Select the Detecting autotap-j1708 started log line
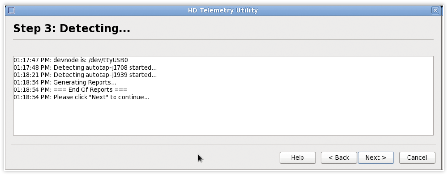This screenshot has height=176, width=447. pos(85,68)
